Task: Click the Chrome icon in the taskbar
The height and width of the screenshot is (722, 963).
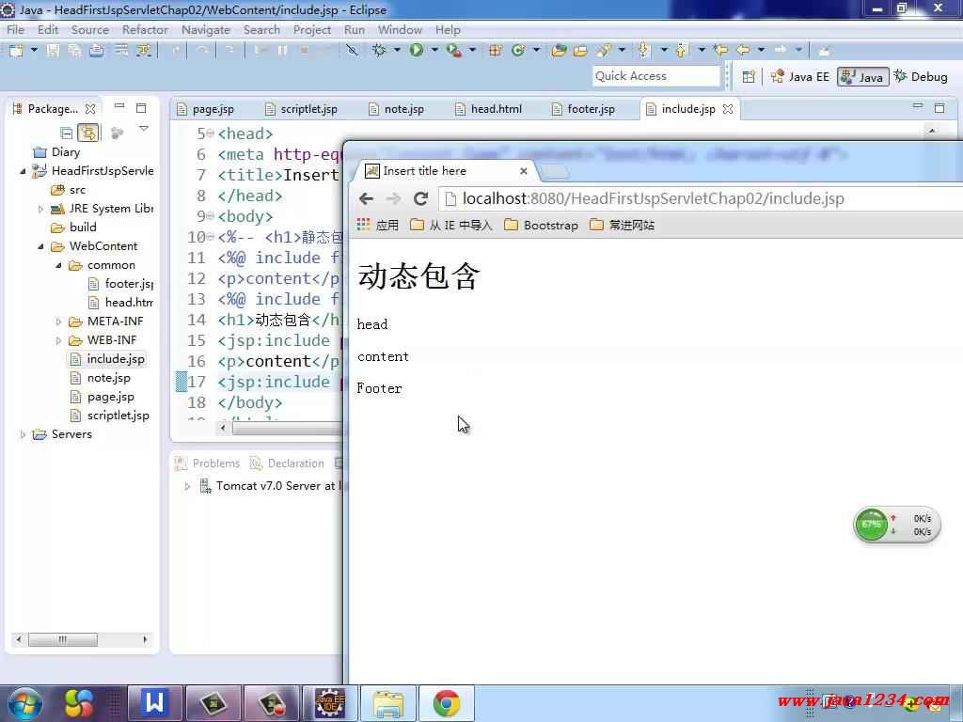Action: (446, 703)
